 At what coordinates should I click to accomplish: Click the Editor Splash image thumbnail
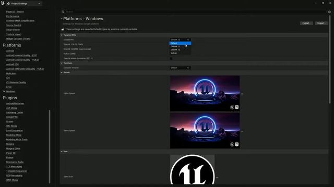click(x=205, y=94)
